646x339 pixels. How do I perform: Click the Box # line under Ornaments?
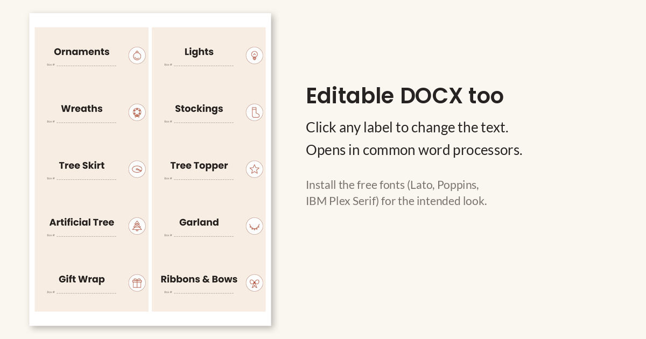pyautogui.click(x=81, y=65)
